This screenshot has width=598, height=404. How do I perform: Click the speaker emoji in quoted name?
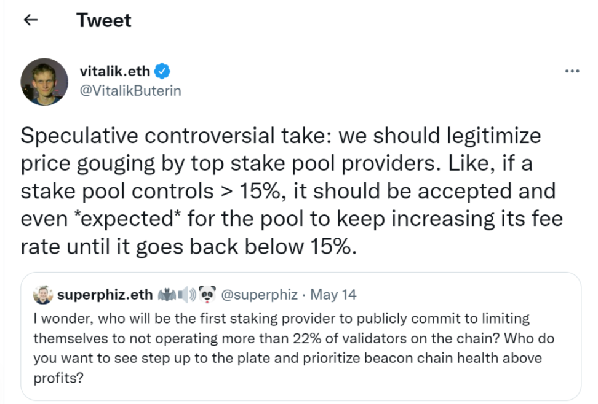[x=186, y=295]
